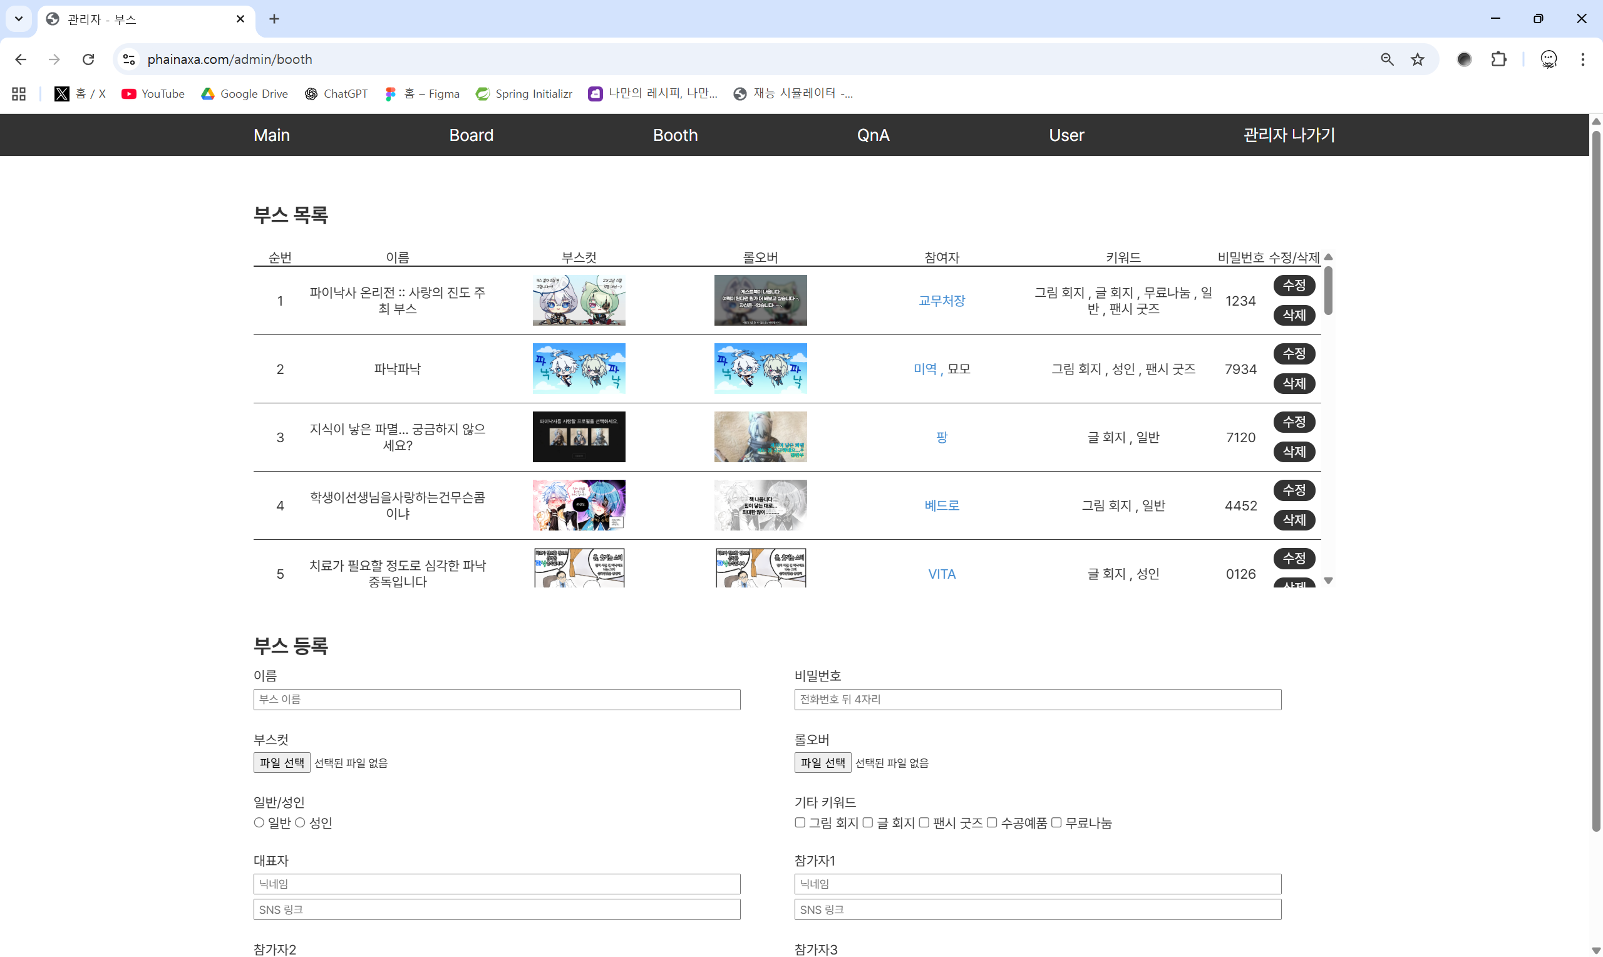The image size is (1603, 957).
Task: Expand the tab search dropdown arrow
Action: [x=19, y=19]
